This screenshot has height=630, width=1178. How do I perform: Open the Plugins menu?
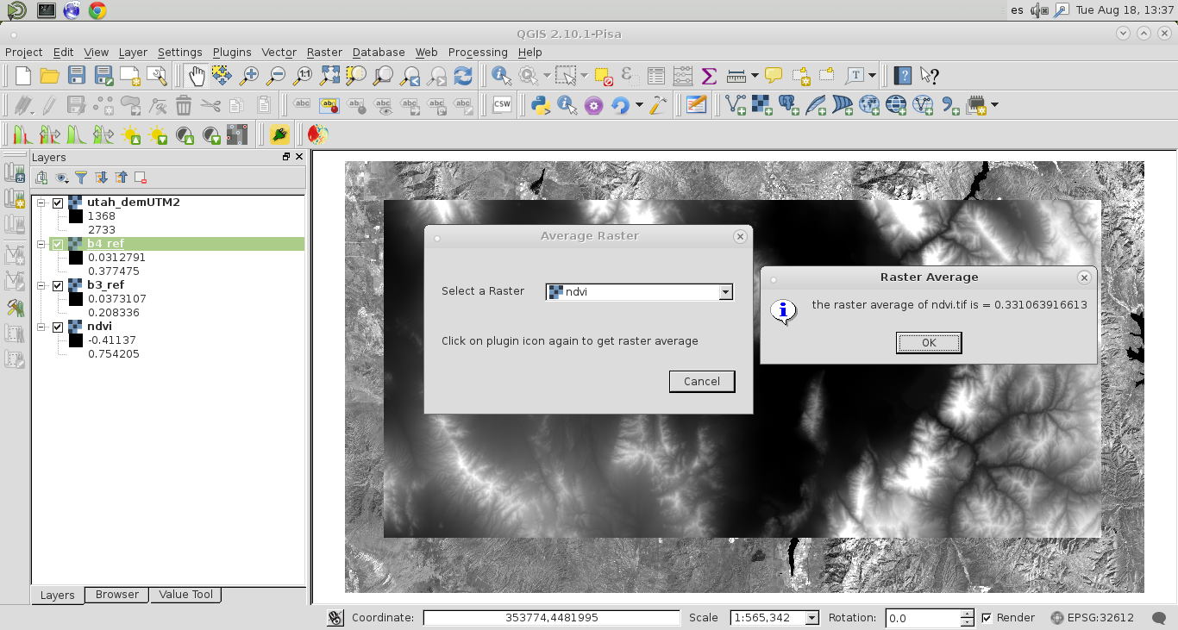(x=232, y=53)
